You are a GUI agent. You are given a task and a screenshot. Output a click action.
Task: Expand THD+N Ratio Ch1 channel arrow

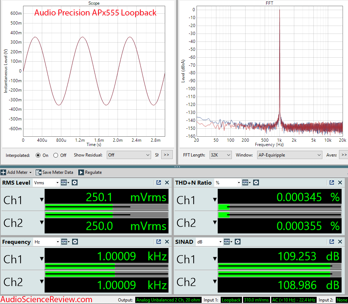click(215, 200)
